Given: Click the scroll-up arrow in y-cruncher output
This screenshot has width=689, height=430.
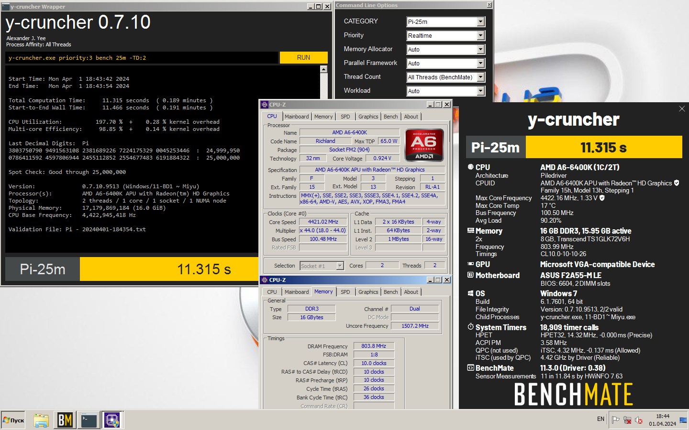Looking at the screenshot, I should (x=324, y=69).
